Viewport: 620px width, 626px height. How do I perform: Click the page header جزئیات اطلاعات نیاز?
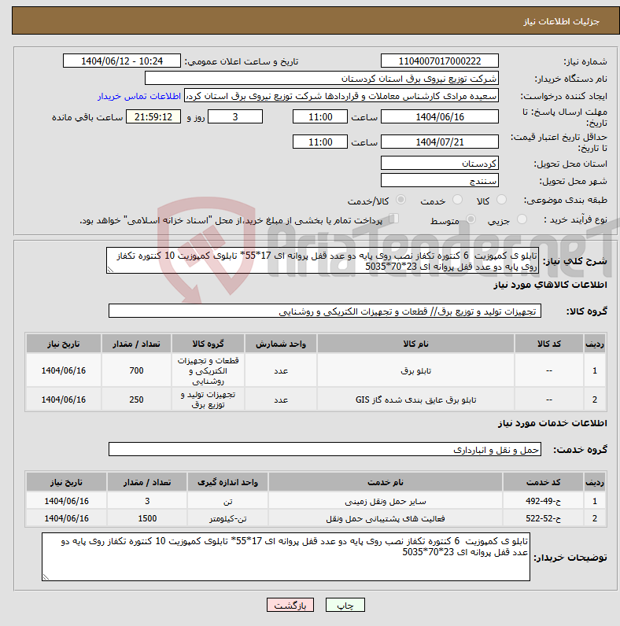point(561,21)
